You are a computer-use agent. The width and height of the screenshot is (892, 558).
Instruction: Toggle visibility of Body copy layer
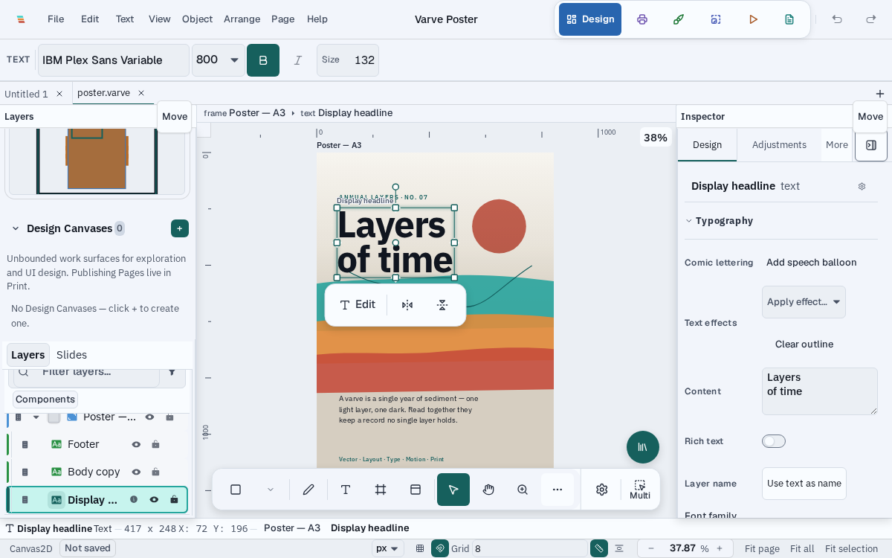coord(136,472)
